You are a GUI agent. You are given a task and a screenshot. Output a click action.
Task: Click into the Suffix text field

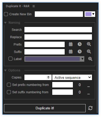click(x=45, y=52)
